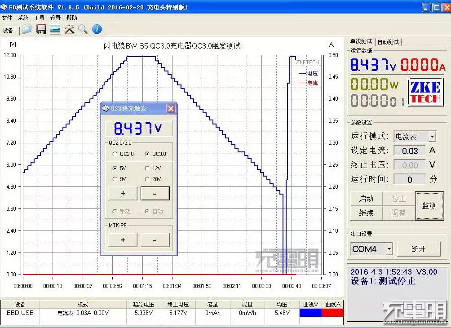This screenshot has height=328, width=451.
Task: Click the 运行时间 input field
Action: [410, 179]
